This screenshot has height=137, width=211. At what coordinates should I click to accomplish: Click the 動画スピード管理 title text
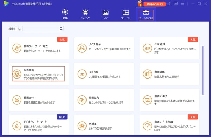click(x=164, y=122)
